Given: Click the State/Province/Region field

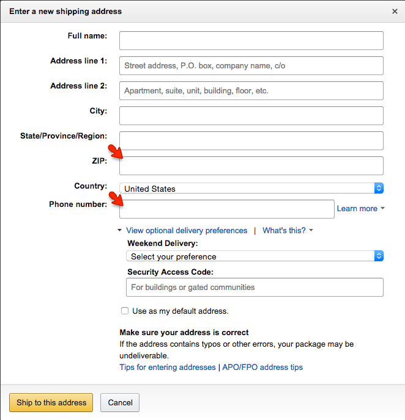Looking at the screenshot, I should point(251,140).
